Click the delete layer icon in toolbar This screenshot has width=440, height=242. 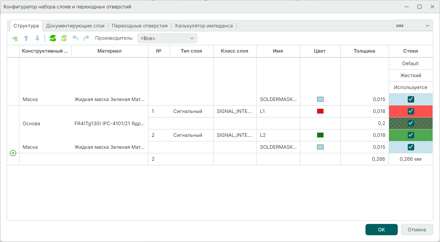[x=15, y=38]
